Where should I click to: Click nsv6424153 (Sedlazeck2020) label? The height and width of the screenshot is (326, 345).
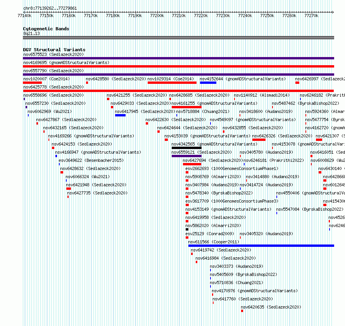point(82,144)
